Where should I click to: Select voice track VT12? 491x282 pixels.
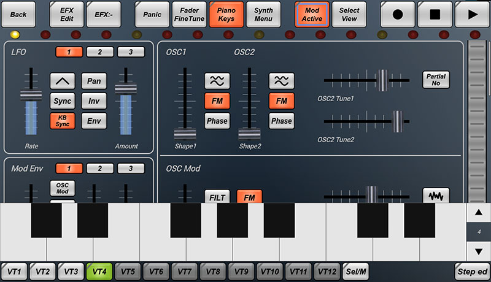(x=327, y=272)
